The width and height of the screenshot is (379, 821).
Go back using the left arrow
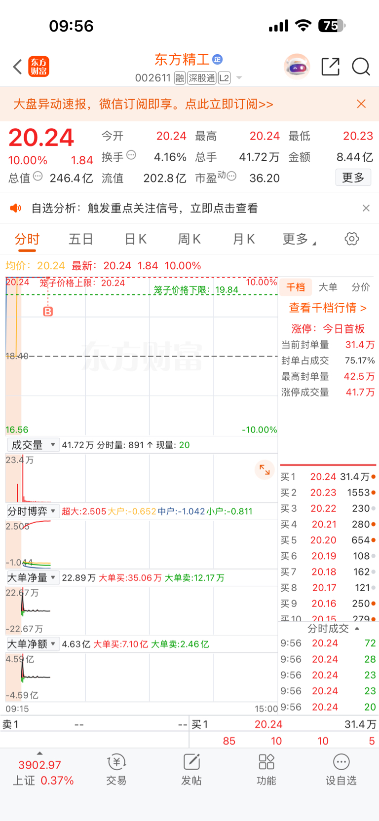click(x=18, y=67)
